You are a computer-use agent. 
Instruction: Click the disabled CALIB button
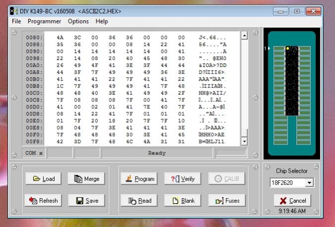click(x=227, y=178)
